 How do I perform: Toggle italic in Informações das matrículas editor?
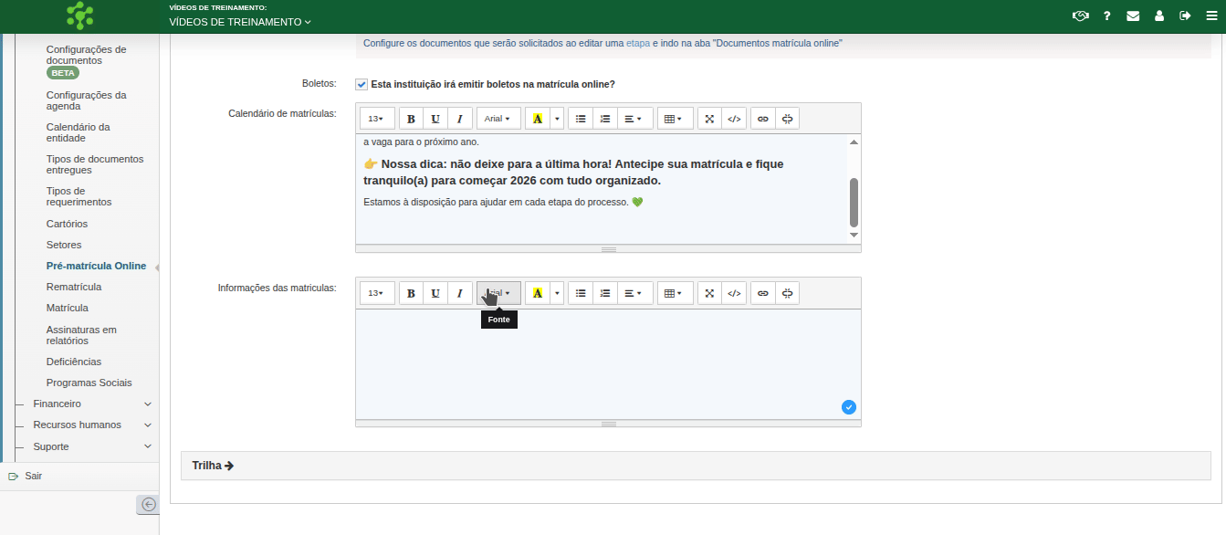click(x=460, y=293)
